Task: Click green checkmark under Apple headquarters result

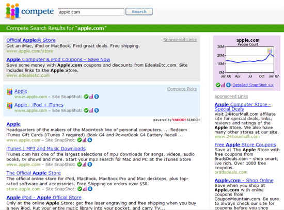Action: click(x=80, y=140)
